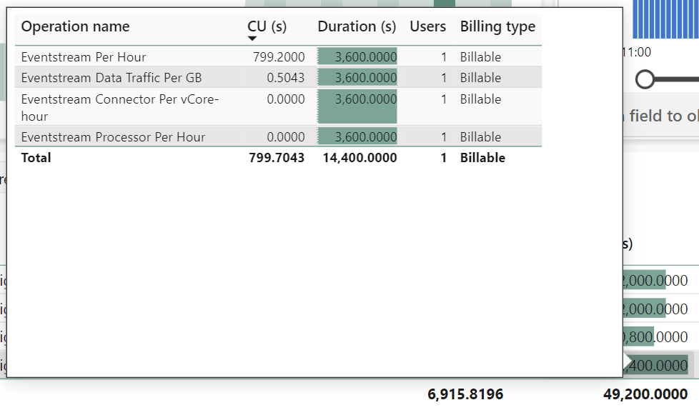
Task: Click the 799.2000 CU value
Action: 279,57
